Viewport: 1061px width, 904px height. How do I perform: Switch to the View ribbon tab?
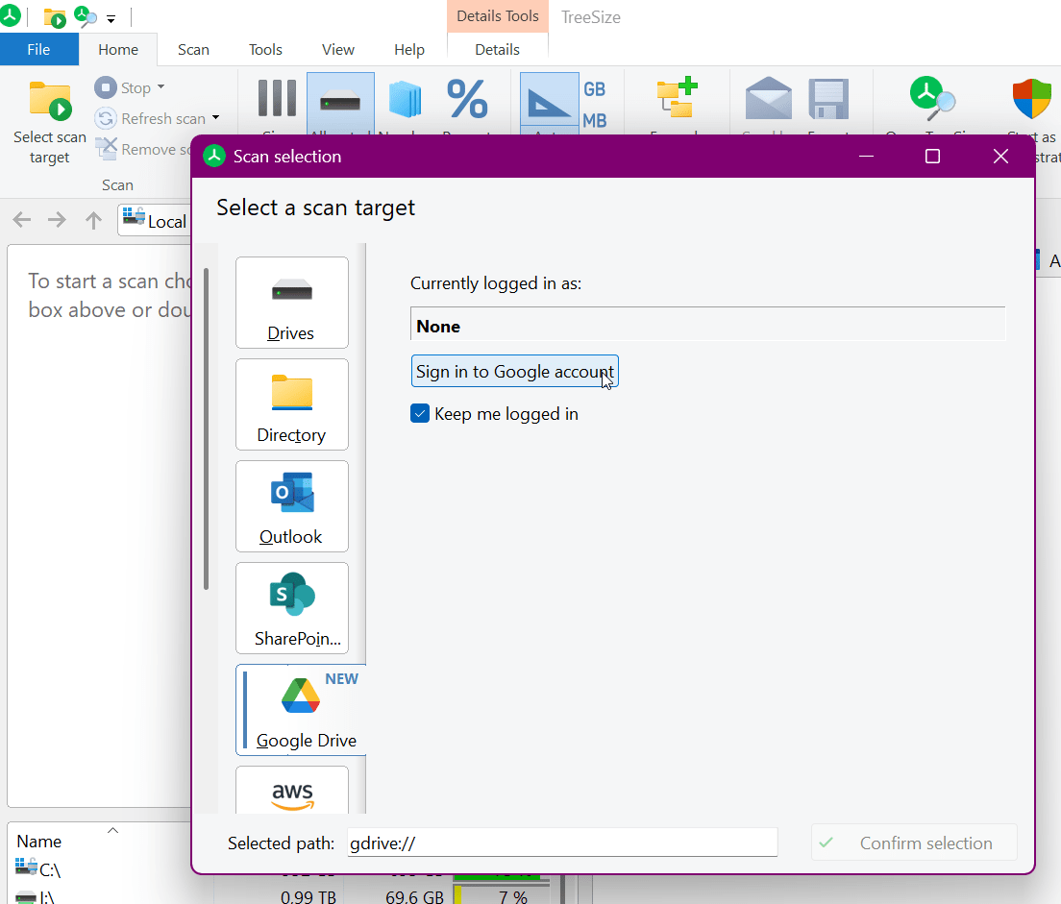pyautogui.click(x=337, y=49)
